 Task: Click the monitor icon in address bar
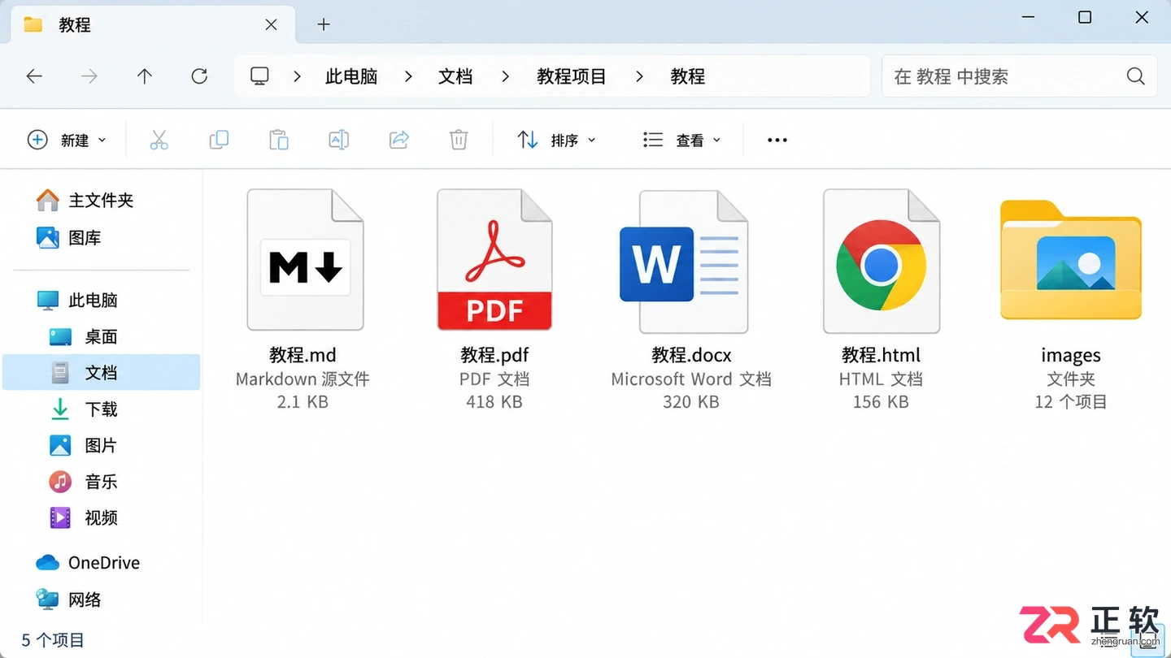click(x=259, y=76)
